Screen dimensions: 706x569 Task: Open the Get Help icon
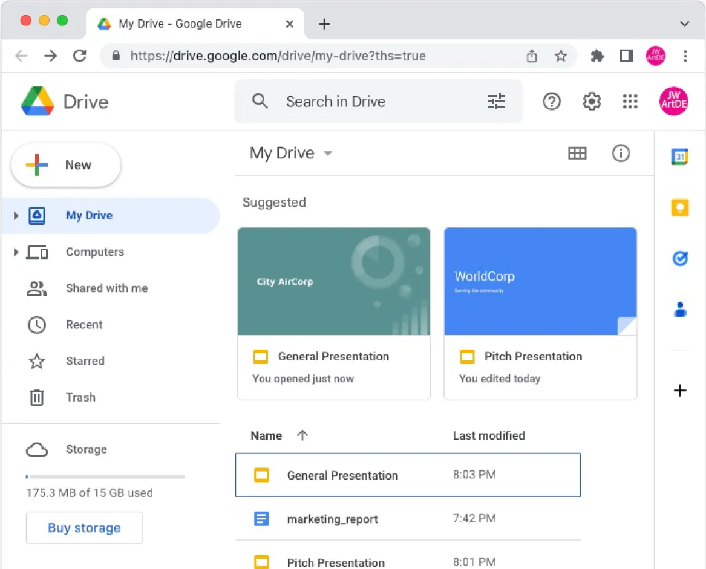tap(552, 102)
